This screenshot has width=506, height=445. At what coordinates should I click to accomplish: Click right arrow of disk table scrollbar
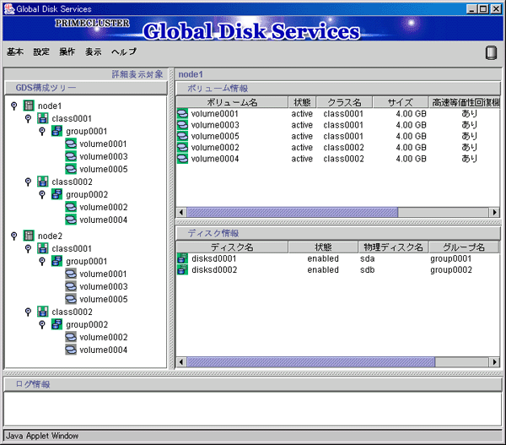point(494,362)
